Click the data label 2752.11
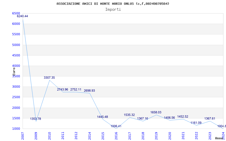 pyautogui.click(x=76, y=89)
